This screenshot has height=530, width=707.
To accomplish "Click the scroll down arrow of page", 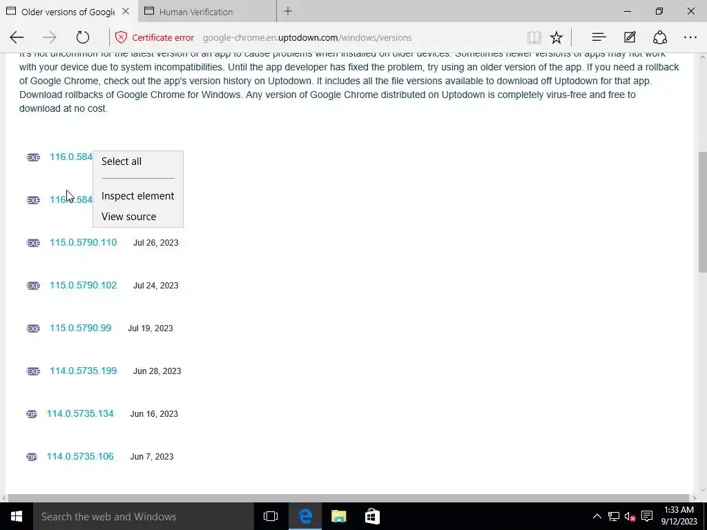I will click(x=702, y=490).
